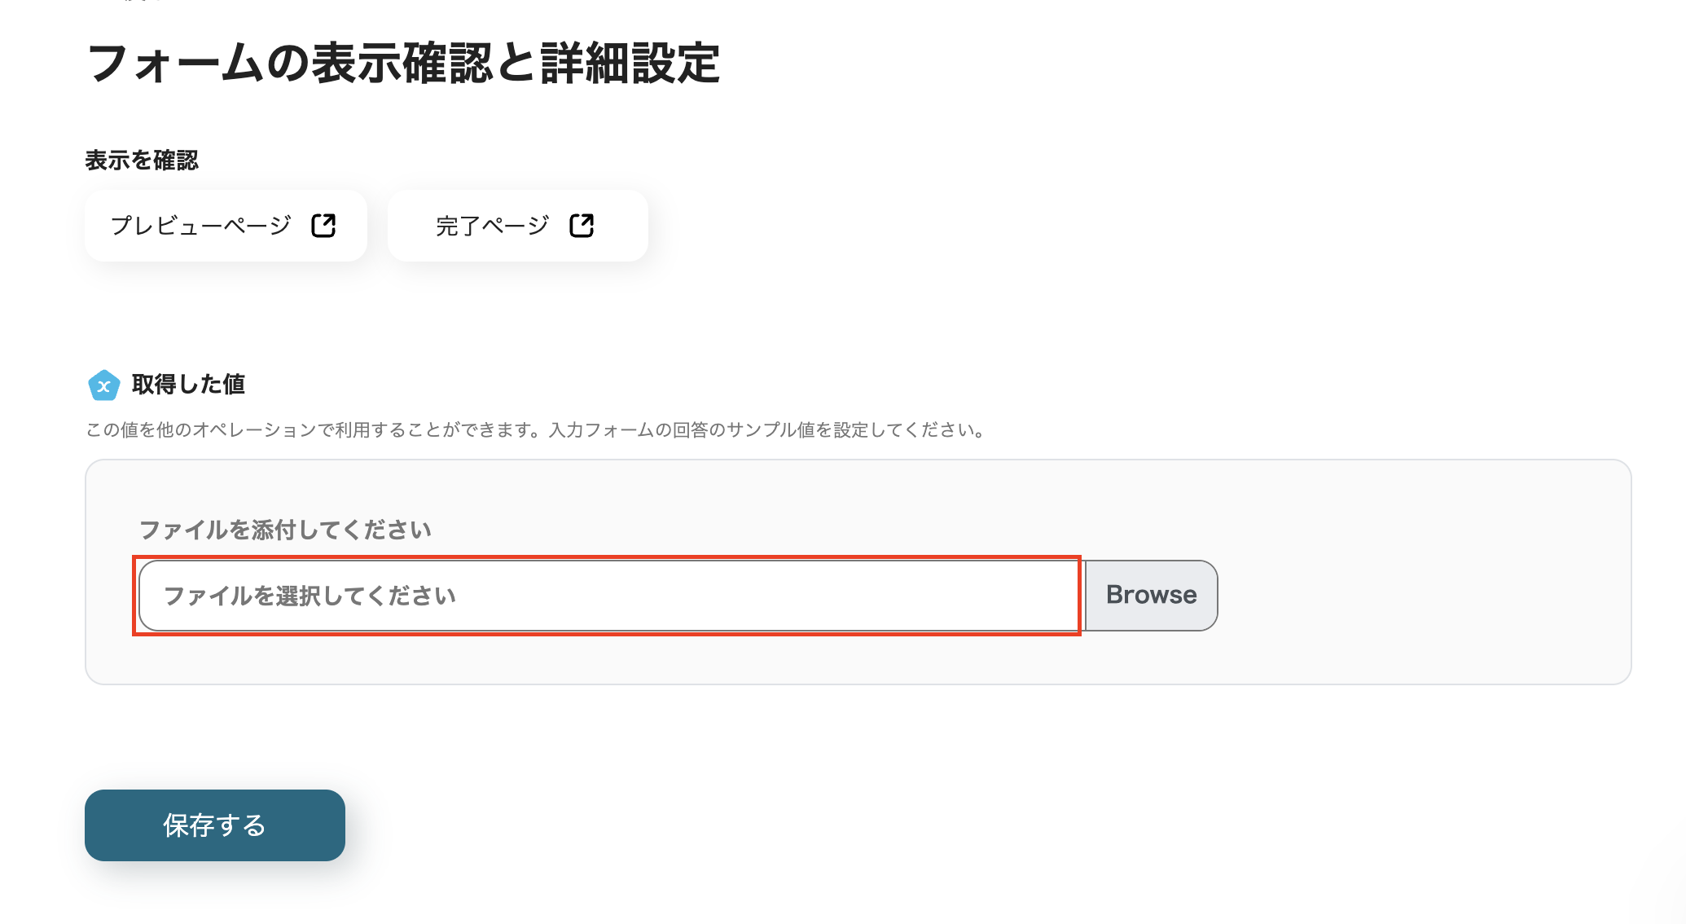This screenshot has width=1686, height=924.
Task: Click the external-link icon on プレビューページ button
Action: point(324,226)
